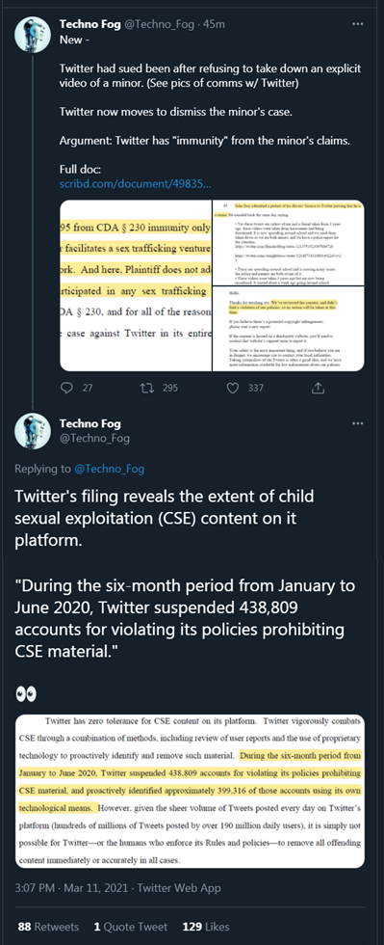
Task: Open first tweet's three-dot more menu
Action: [357, 24]
